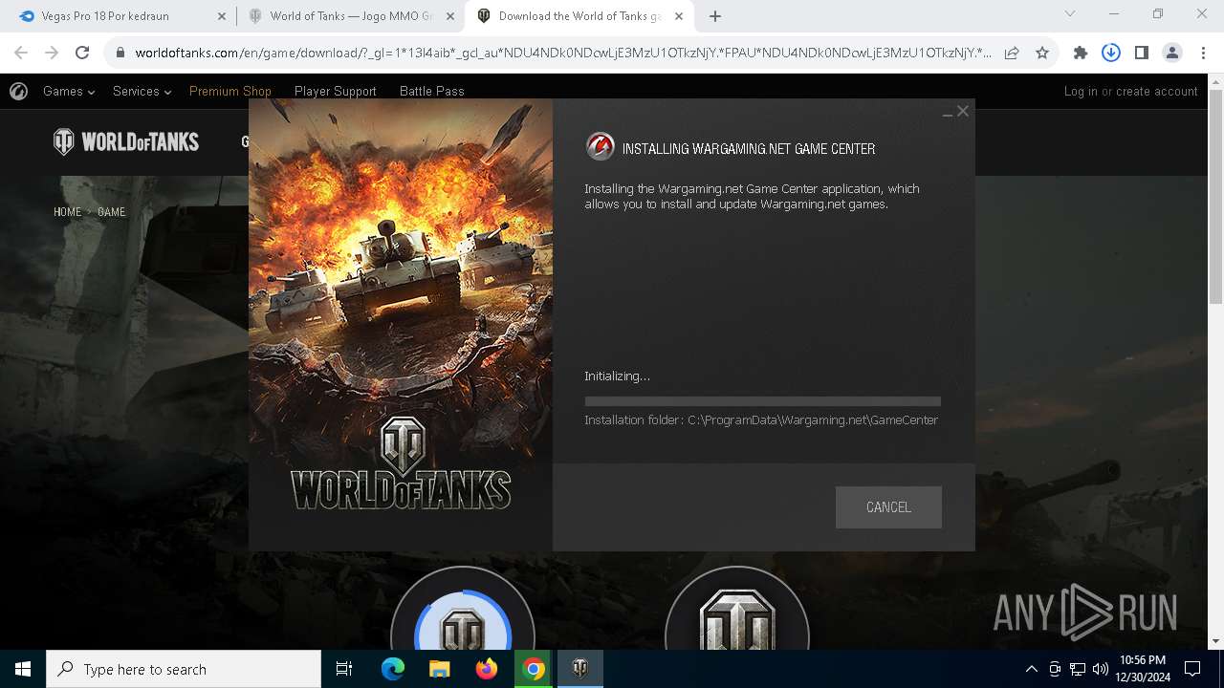Click the World of Tanks artwork in installer
Screen dimensions: 1224x688
pos(401,325)
